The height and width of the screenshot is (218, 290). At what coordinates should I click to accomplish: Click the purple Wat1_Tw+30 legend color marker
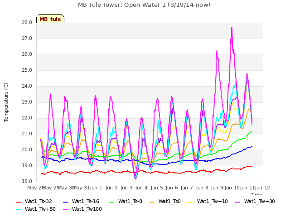[x=237, y=202]
